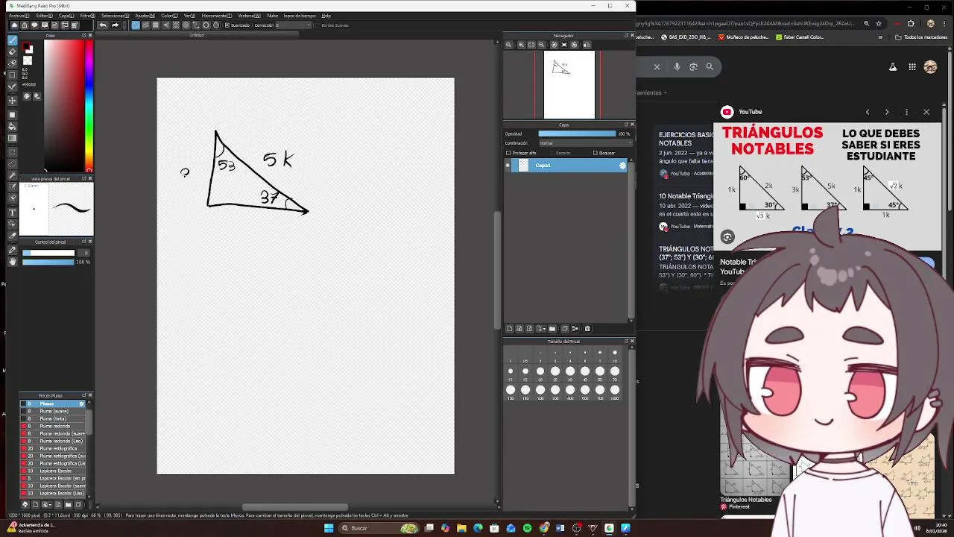Open the brush add options dropdown arrow
954x537 pixels.
50,504
